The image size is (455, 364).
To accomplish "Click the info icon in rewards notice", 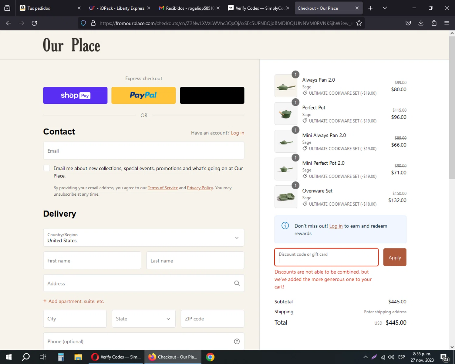I will pos(285,226).
